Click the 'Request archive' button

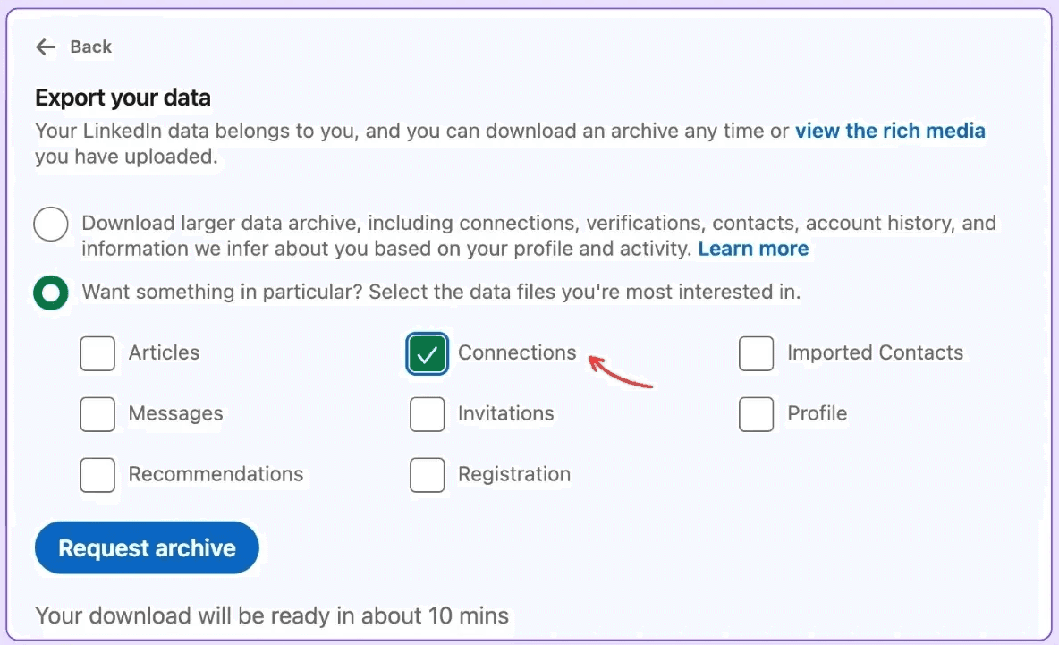coord(147,547)
